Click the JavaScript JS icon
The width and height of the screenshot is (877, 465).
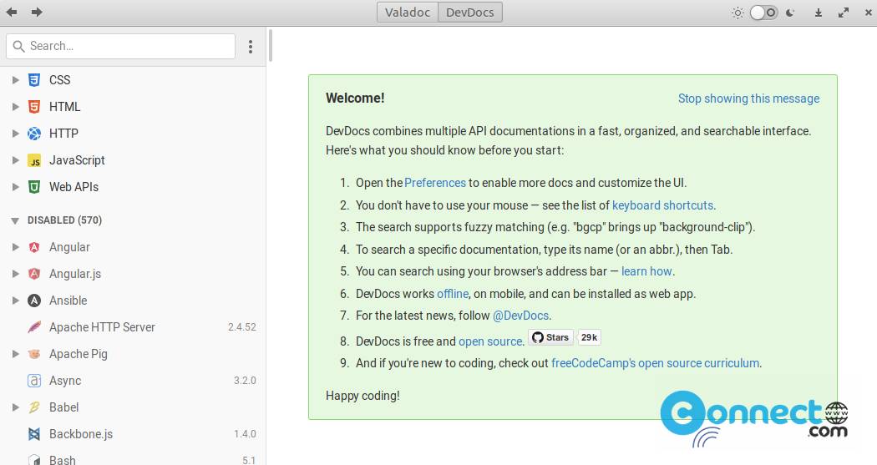coord(34,160)
